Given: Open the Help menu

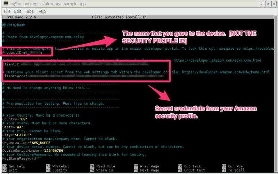Looking at the screenshot, I should [41, 11].
